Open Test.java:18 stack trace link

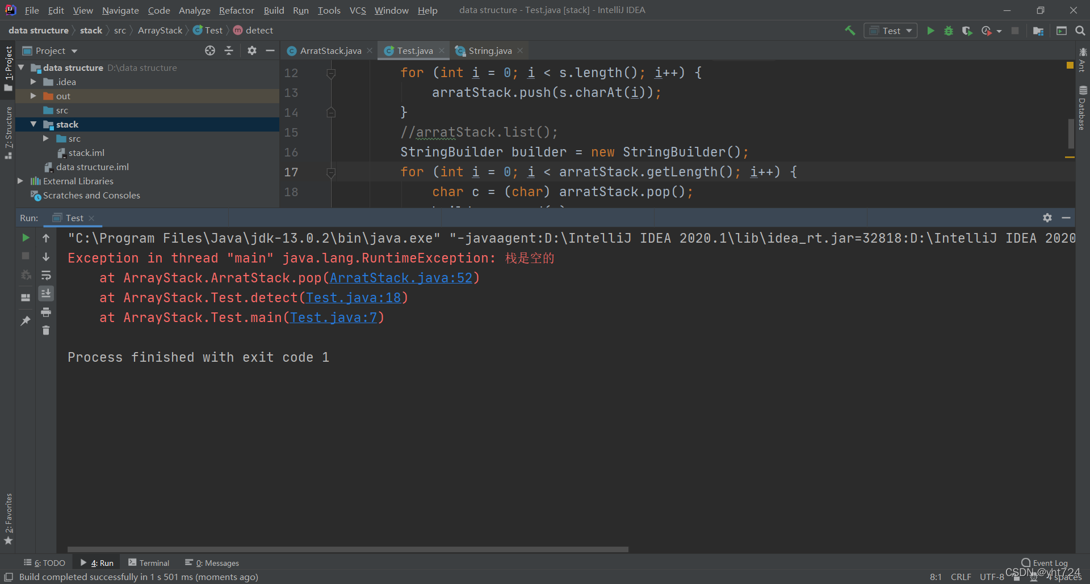click(x=353, y=298)
